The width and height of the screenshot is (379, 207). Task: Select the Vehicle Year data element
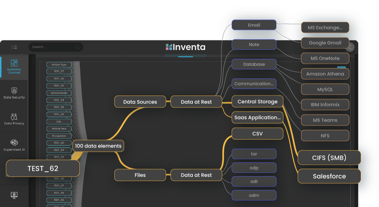click(x=59, y=129)
